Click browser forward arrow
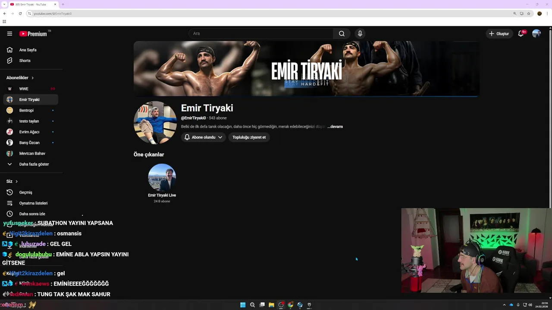 (12, 13)
